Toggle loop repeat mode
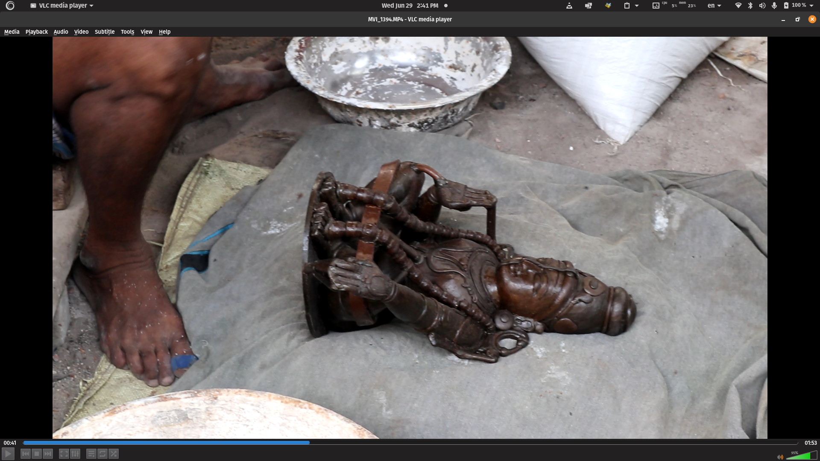The height and width of the screenshot is (461, 820). click(x=102, y=454)
